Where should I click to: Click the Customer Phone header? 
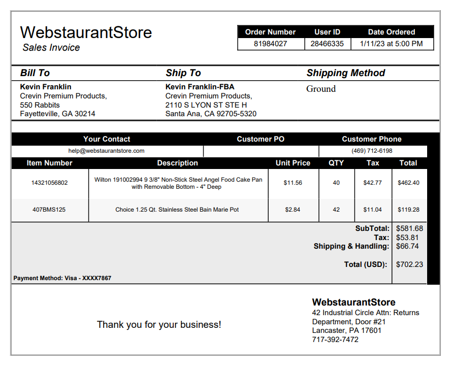pos(372,139)
